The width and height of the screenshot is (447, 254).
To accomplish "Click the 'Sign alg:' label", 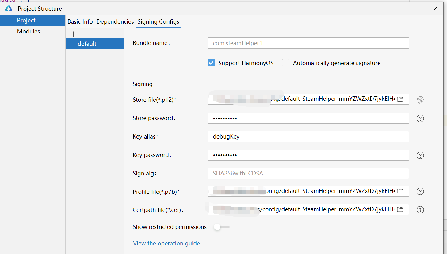I will tap(144, 174).
